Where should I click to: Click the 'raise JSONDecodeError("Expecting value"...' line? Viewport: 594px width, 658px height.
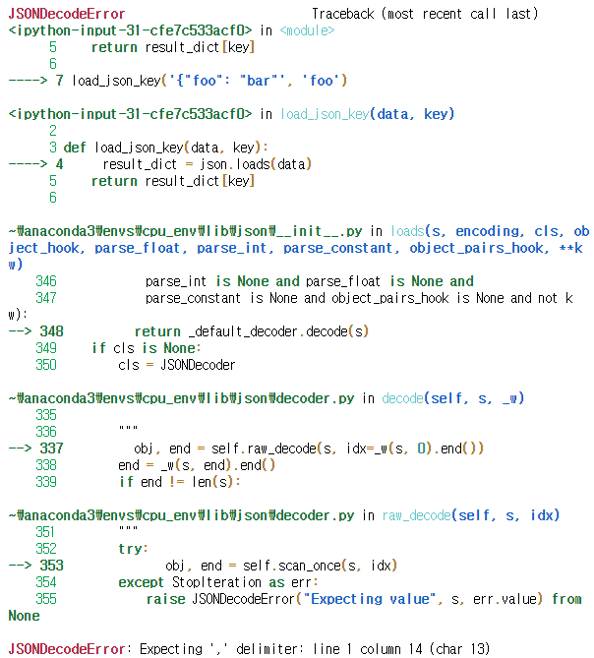point(364,599)
